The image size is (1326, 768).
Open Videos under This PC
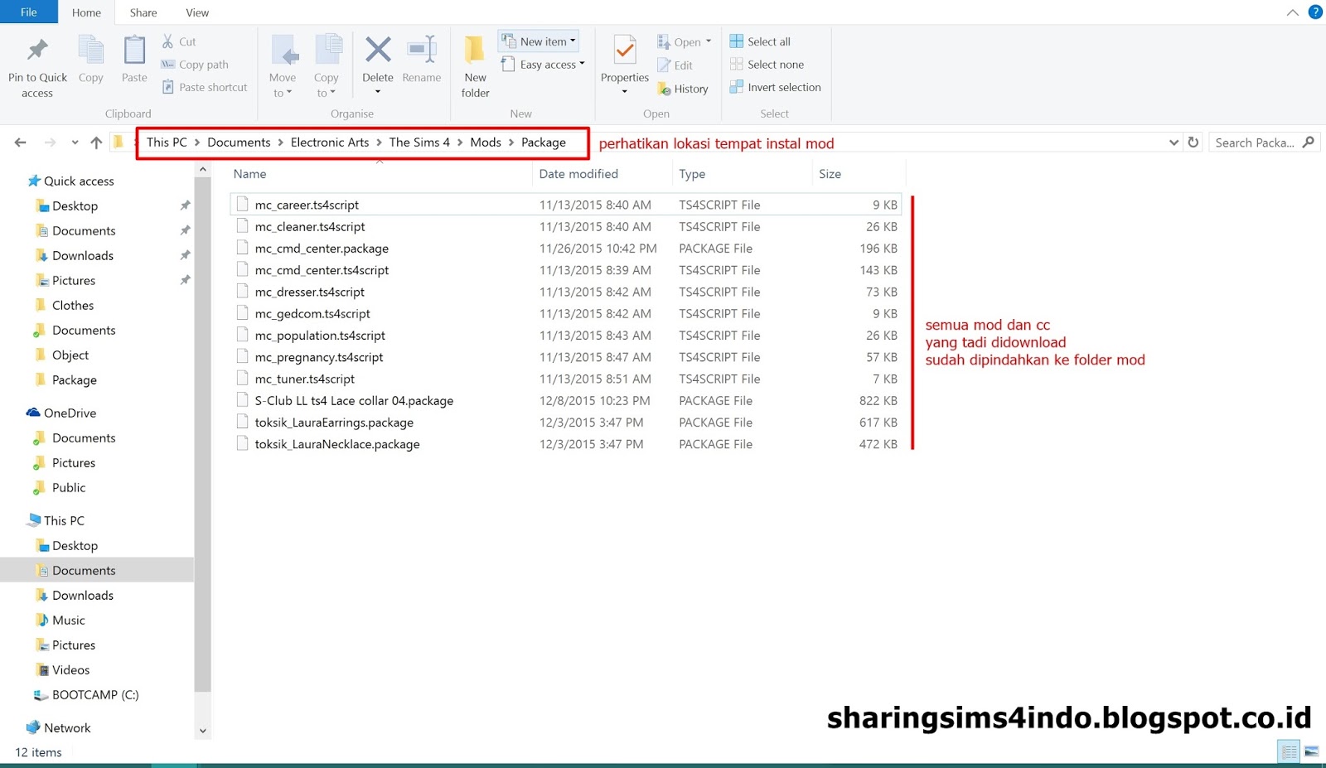70,669
